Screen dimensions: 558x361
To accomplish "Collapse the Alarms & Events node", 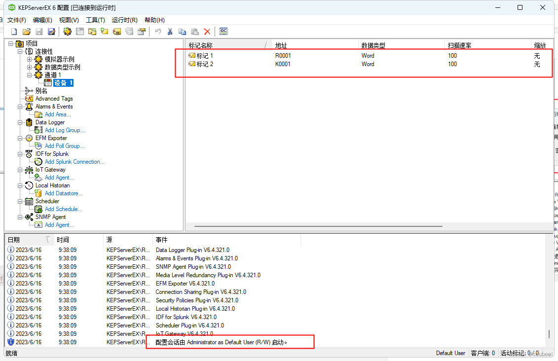I will pyautogui.click(x=20, y=107).
